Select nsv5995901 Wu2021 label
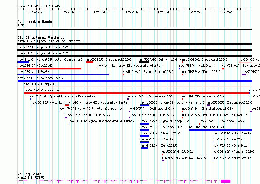The height and width of the screenshot is (184, 260). [178, 152]
